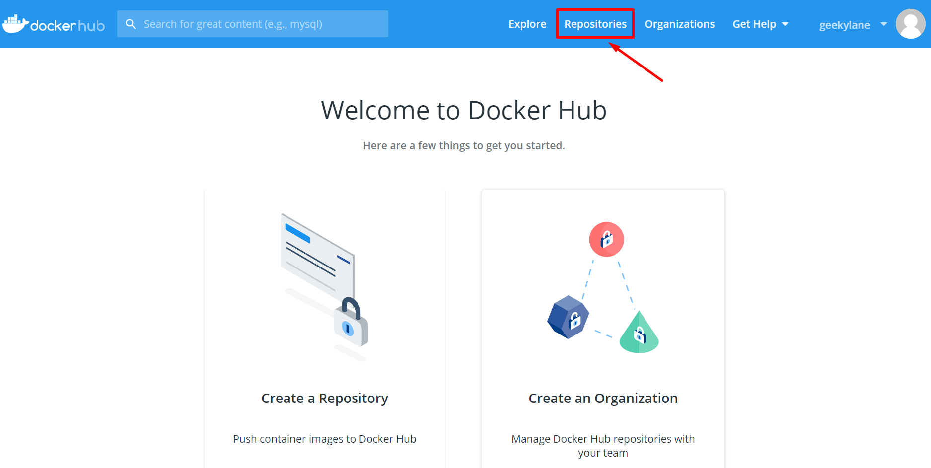
Task: Click the search magnifier icon
Action: coord(131,24)
